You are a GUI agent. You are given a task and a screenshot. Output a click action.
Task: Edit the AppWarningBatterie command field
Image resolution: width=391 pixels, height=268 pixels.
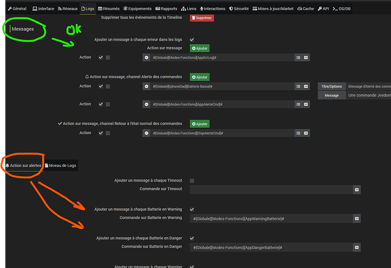(271, 218)
